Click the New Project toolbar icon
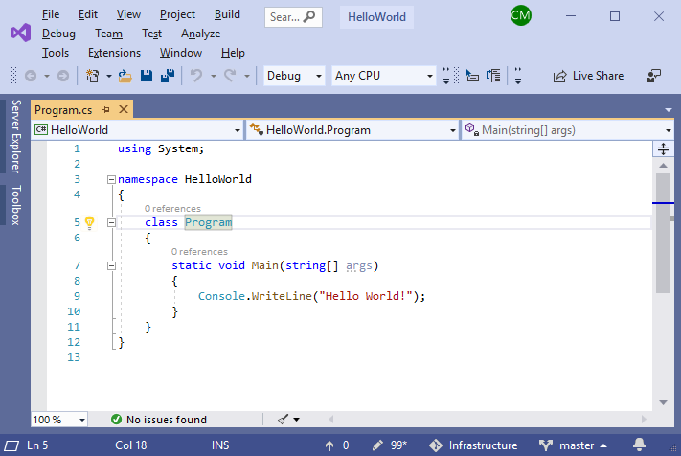 (x=92, y=76)
